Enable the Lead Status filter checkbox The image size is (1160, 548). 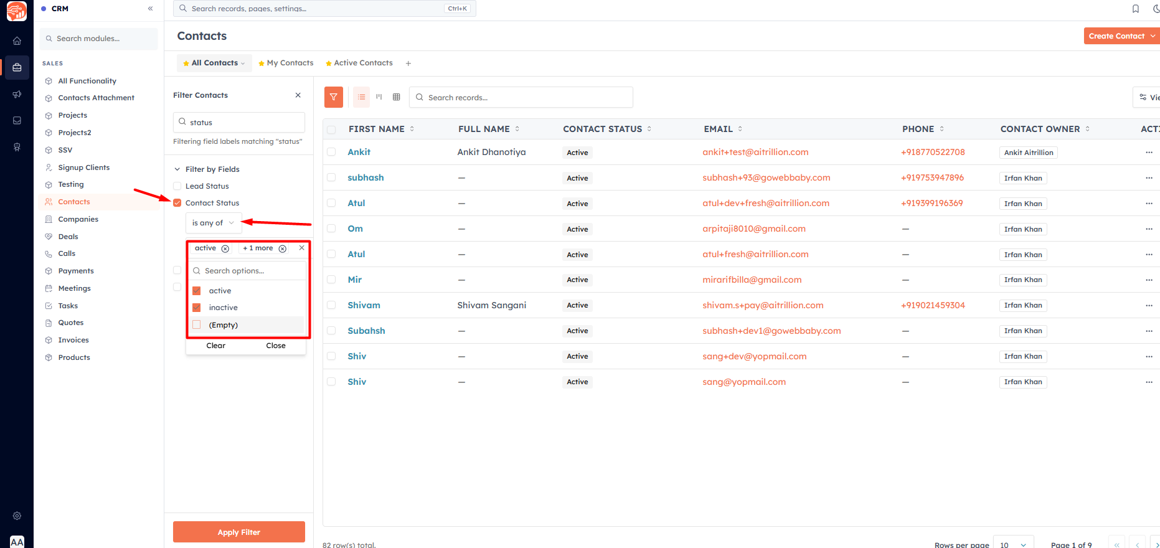click(x=177, y=186)
